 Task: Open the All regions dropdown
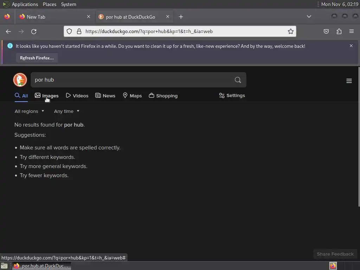click(x=29, y=111)
